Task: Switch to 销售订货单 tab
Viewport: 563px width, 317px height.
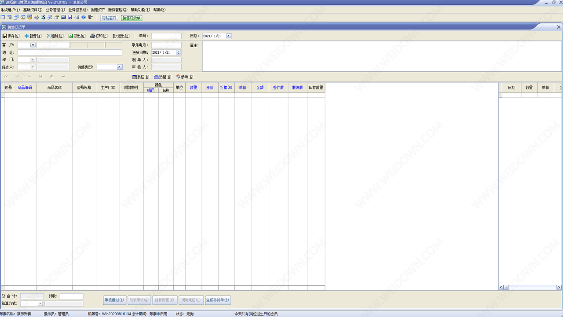Action: coord(132,18)
